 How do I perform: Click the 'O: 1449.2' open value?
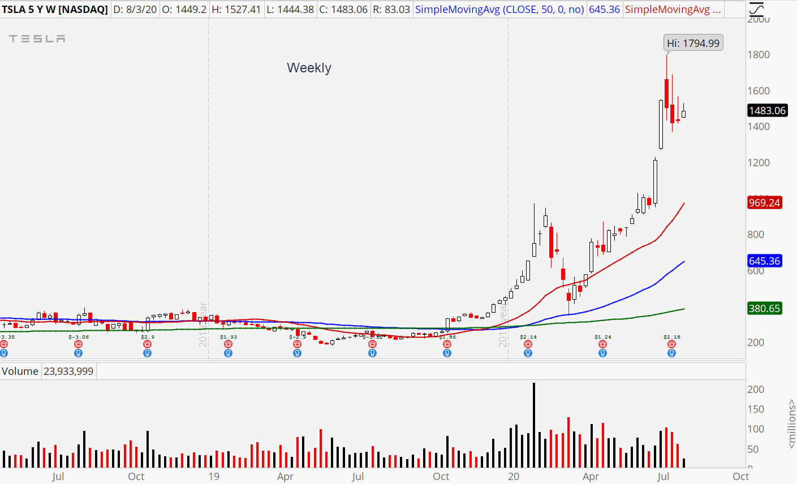pyautogui.click(x=184, y=10)
